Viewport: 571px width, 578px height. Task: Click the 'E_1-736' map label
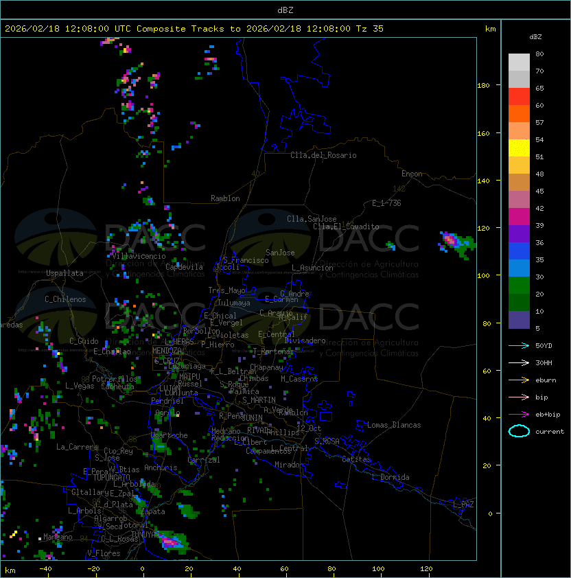tap(386, 203)
